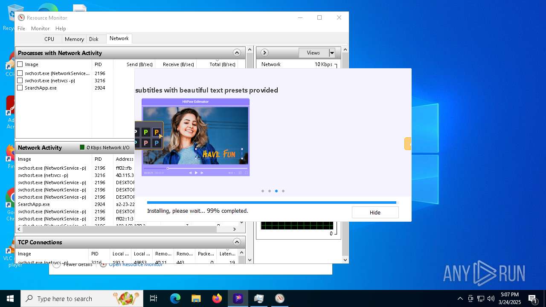
Task: Click play button in the preview player
Action: pos(196,173)
